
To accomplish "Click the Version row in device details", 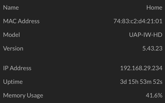I will tap(82, 48).
